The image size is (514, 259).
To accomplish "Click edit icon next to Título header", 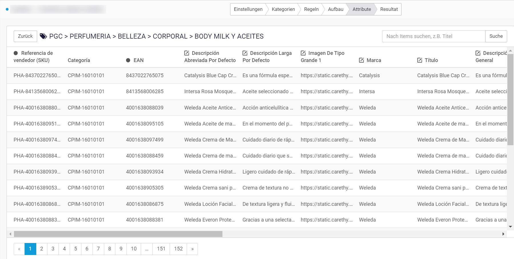I will tap(420, 60).
